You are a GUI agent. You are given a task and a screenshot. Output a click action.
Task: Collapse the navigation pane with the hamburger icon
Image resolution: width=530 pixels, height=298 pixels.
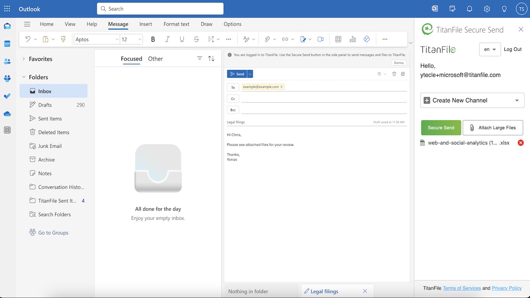(x=27, y=24)
